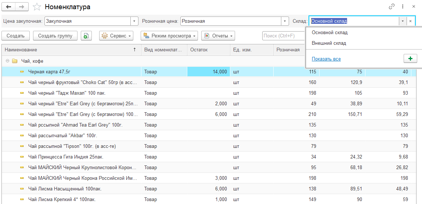Click the Вид номенклатуры column header
Image resolution: width=422 pixels, height=204 pixels.
(x=164, y=50)
